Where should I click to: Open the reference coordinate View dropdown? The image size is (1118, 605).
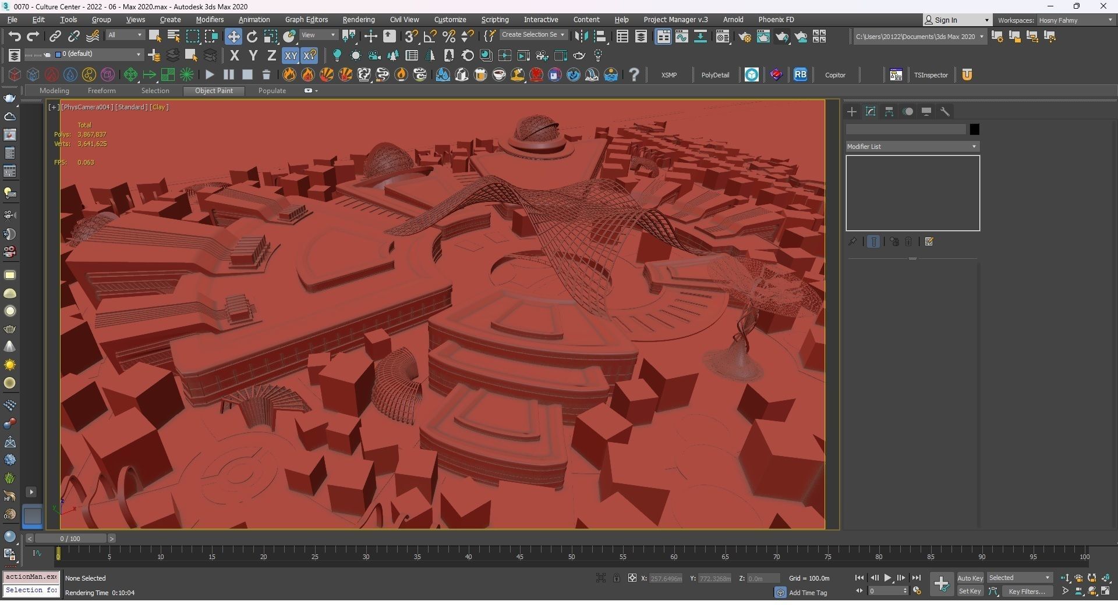319,35
